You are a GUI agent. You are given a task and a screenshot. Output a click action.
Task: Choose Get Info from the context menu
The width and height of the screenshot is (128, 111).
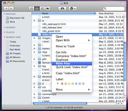(72, 52)
